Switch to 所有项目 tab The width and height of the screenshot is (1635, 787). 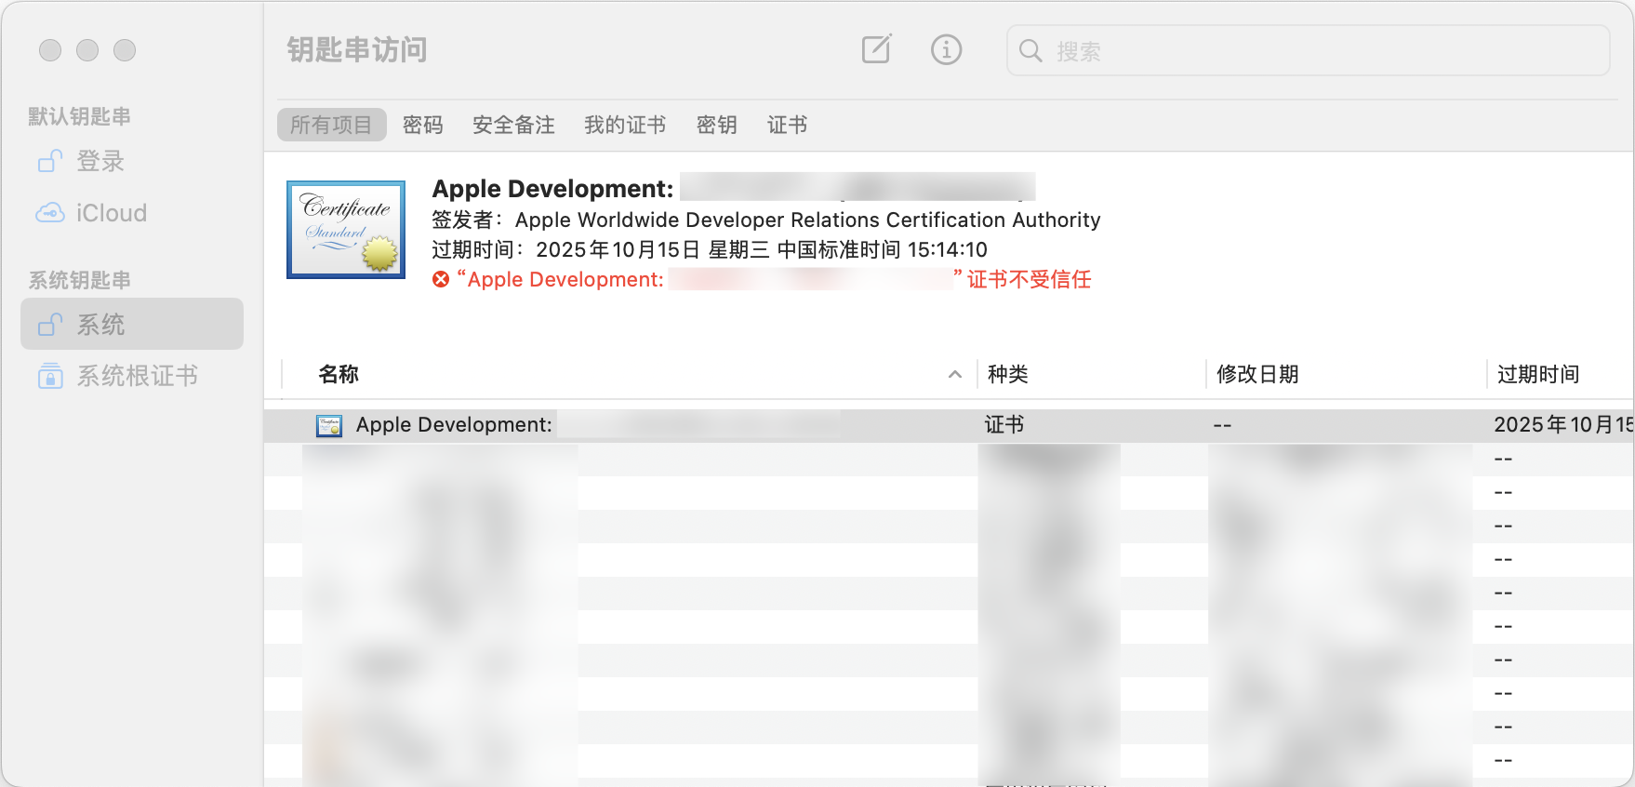click(331, 125)
